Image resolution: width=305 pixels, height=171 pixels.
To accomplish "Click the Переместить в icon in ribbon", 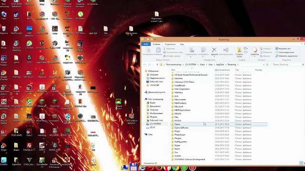I will (x=192, y=50).
